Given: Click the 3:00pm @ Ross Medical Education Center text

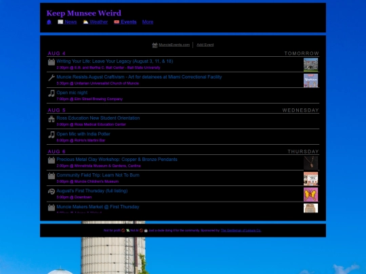Looking at the screenshot, I should 91,124.
